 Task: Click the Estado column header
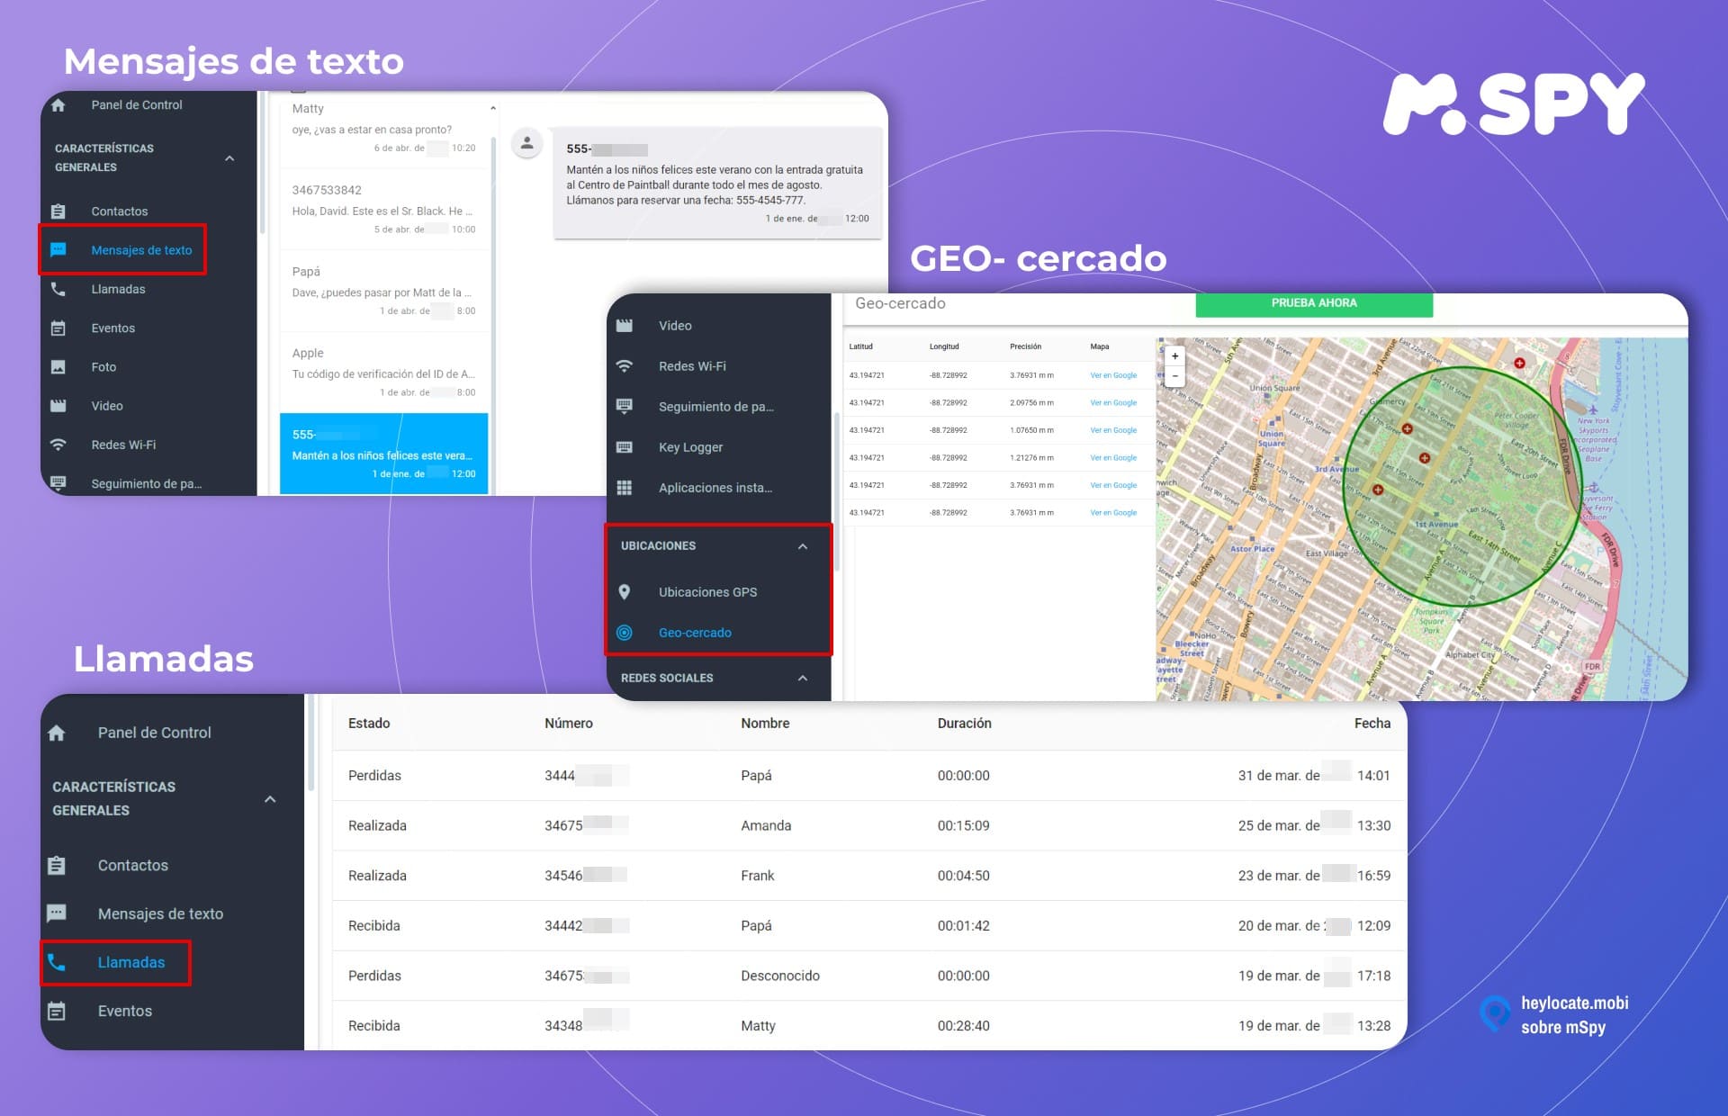coord(369,724)
